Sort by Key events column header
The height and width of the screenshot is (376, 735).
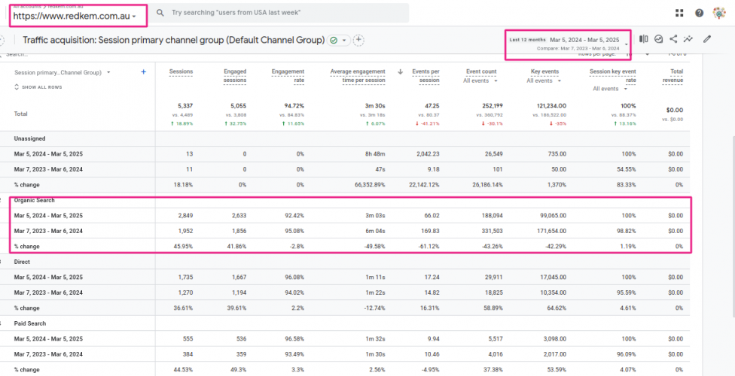[544, 71]
